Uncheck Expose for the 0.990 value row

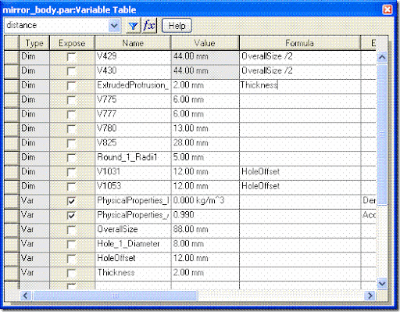71,215
